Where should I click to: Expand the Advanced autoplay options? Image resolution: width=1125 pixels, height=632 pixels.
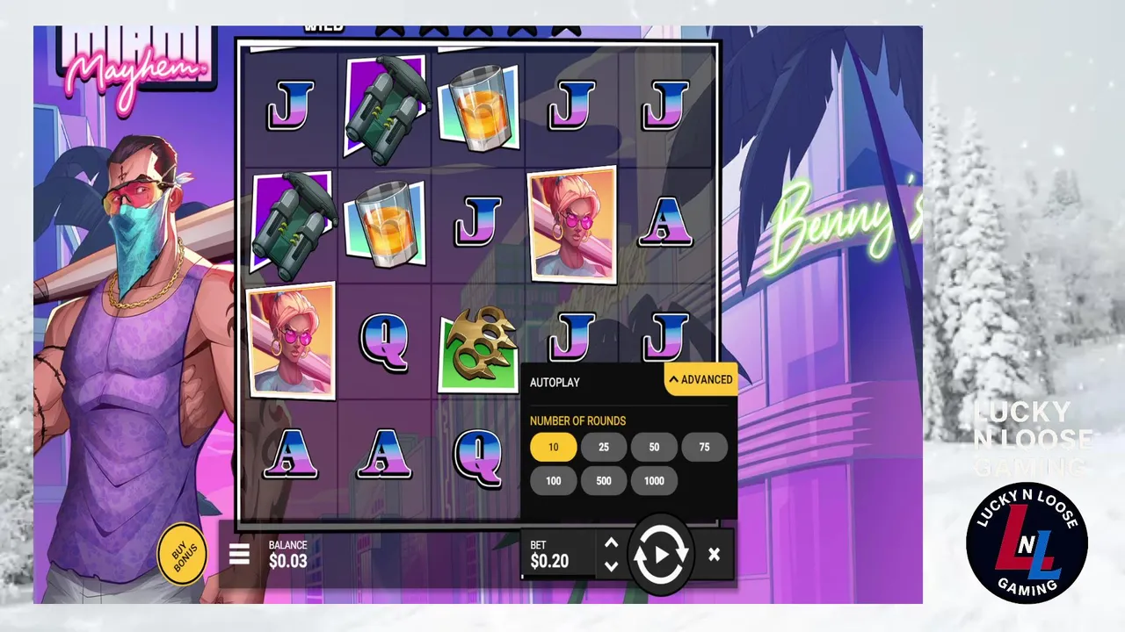coord(700,379)
